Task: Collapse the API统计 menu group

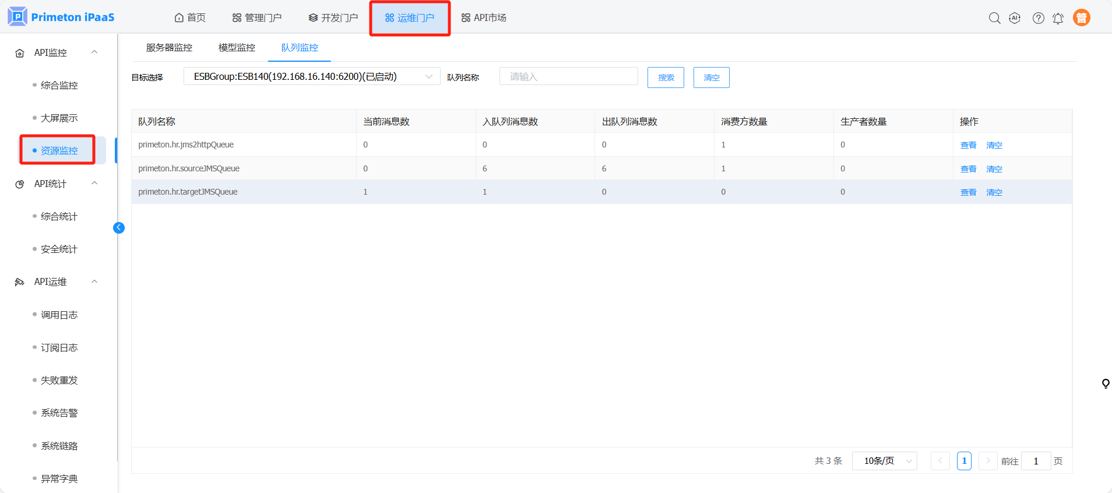Action: pos(94,184)
